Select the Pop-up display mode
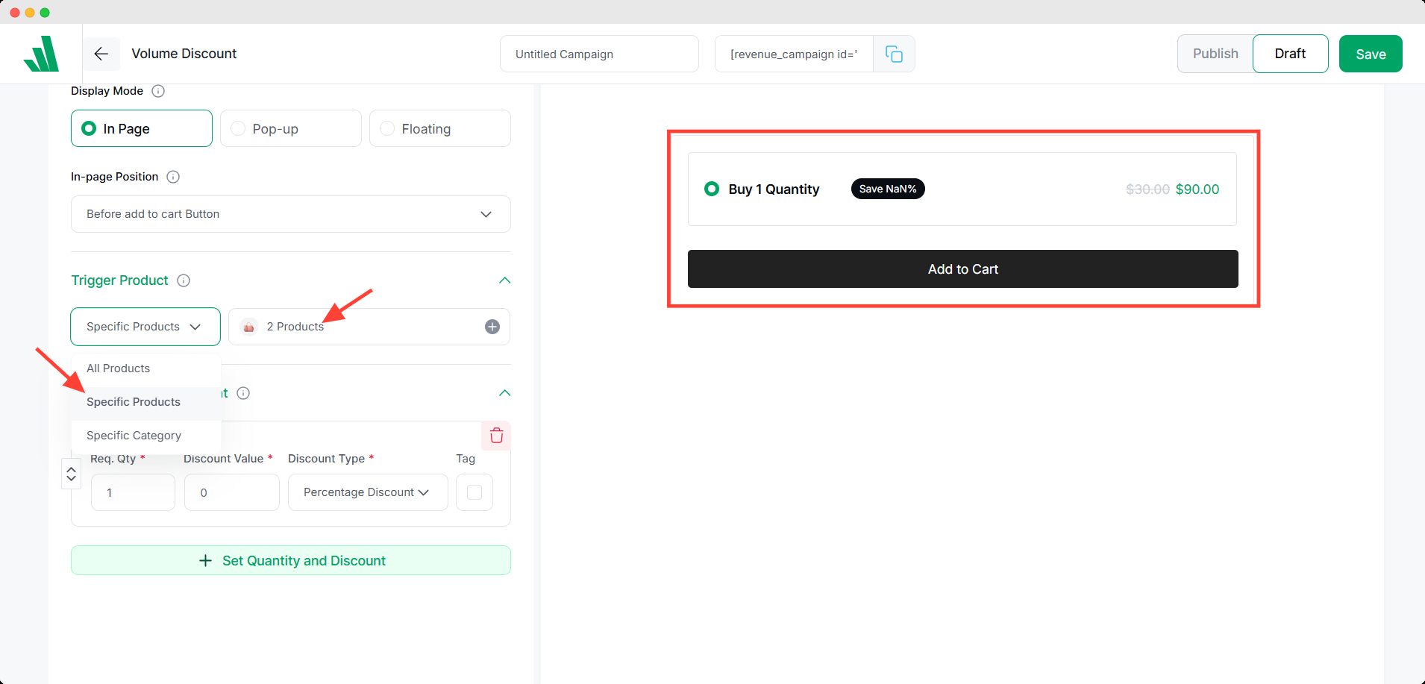The height and width of the screenshot is (684, 1425). pyautogui.click(x=291, y=128)
